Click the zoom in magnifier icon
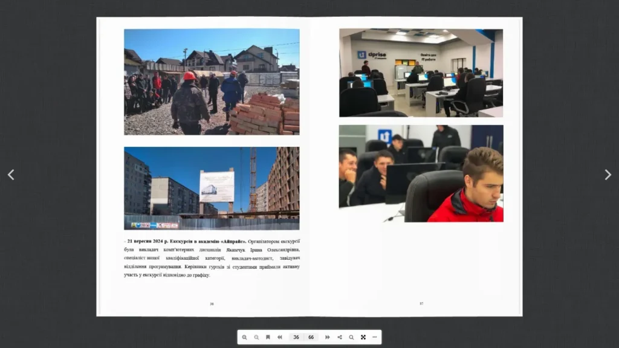619x348 pixels. pos(244,337)
